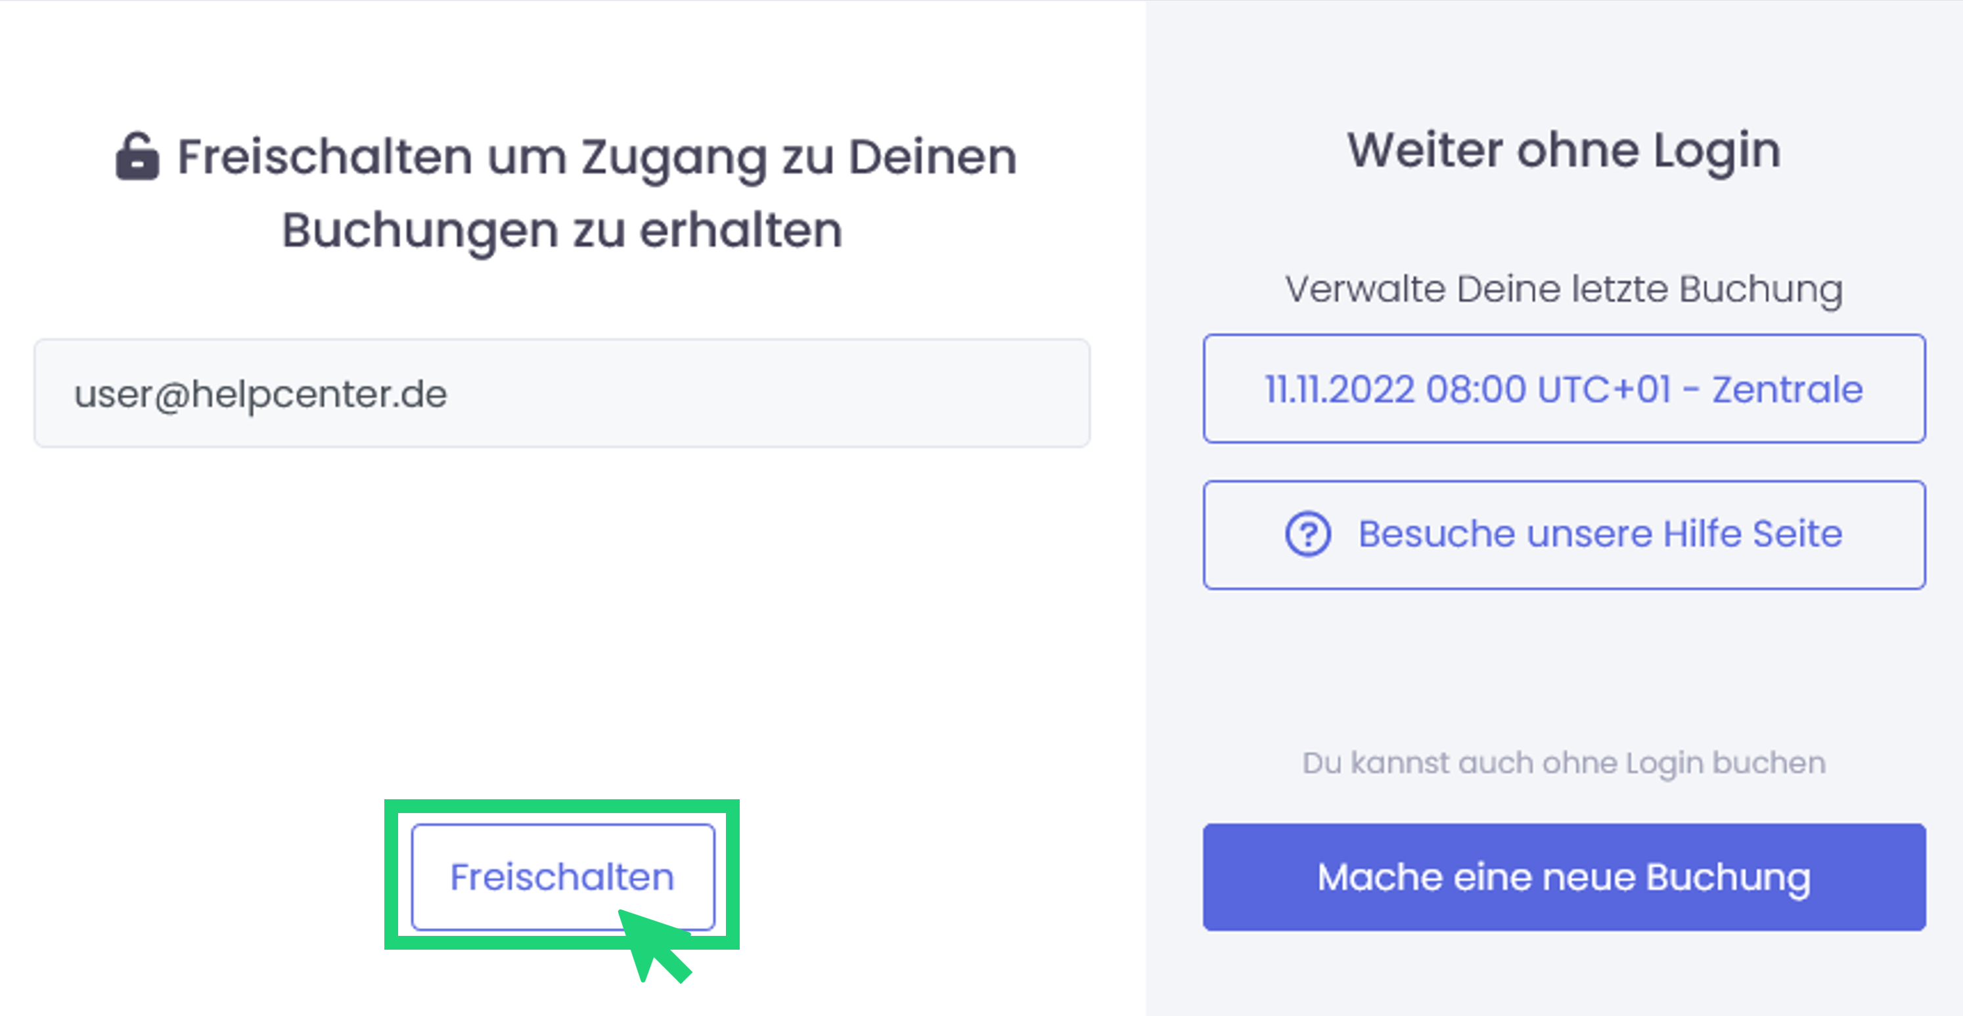Click the "08:00 UTC+01" time in the booking entry
This screenshot has width=1963, height=1016.
1548,389
